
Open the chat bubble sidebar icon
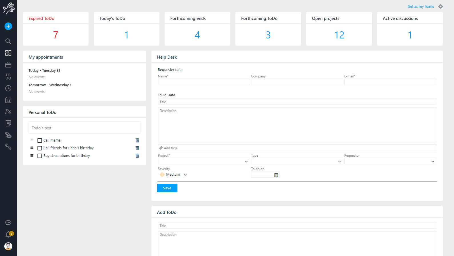pyautogui.click(x=8, y=223)
